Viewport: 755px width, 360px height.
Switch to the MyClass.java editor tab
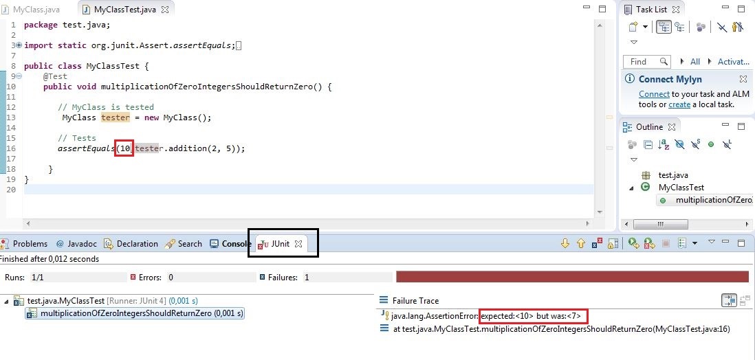36,10
